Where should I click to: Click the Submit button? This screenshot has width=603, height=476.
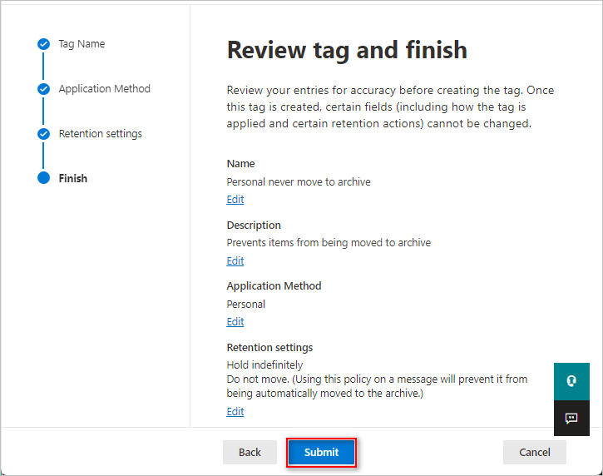click(321, 452)
